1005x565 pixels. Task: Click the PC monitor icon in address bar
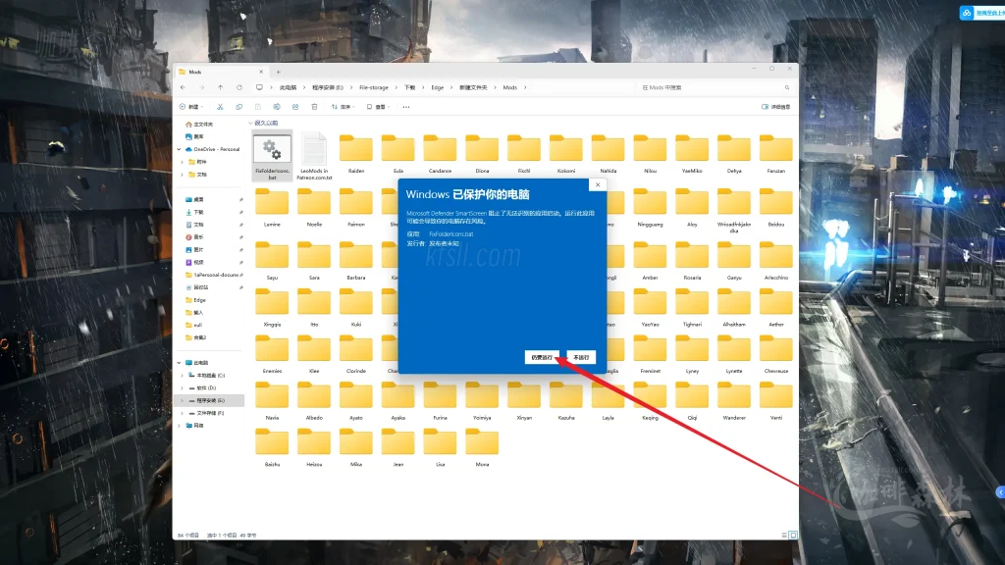[259, 87]
